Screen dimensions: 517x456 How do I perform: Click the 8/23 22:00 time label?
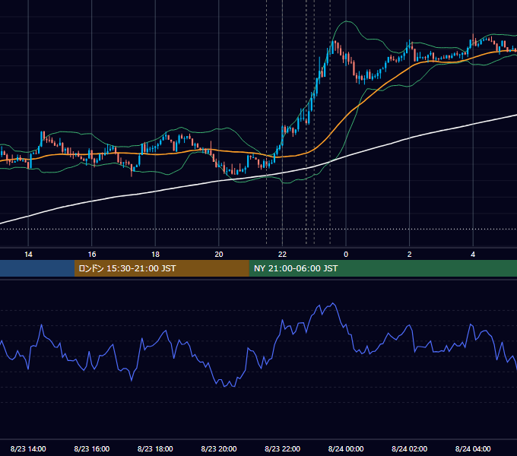pyautogui.click(x=283, y=448)
